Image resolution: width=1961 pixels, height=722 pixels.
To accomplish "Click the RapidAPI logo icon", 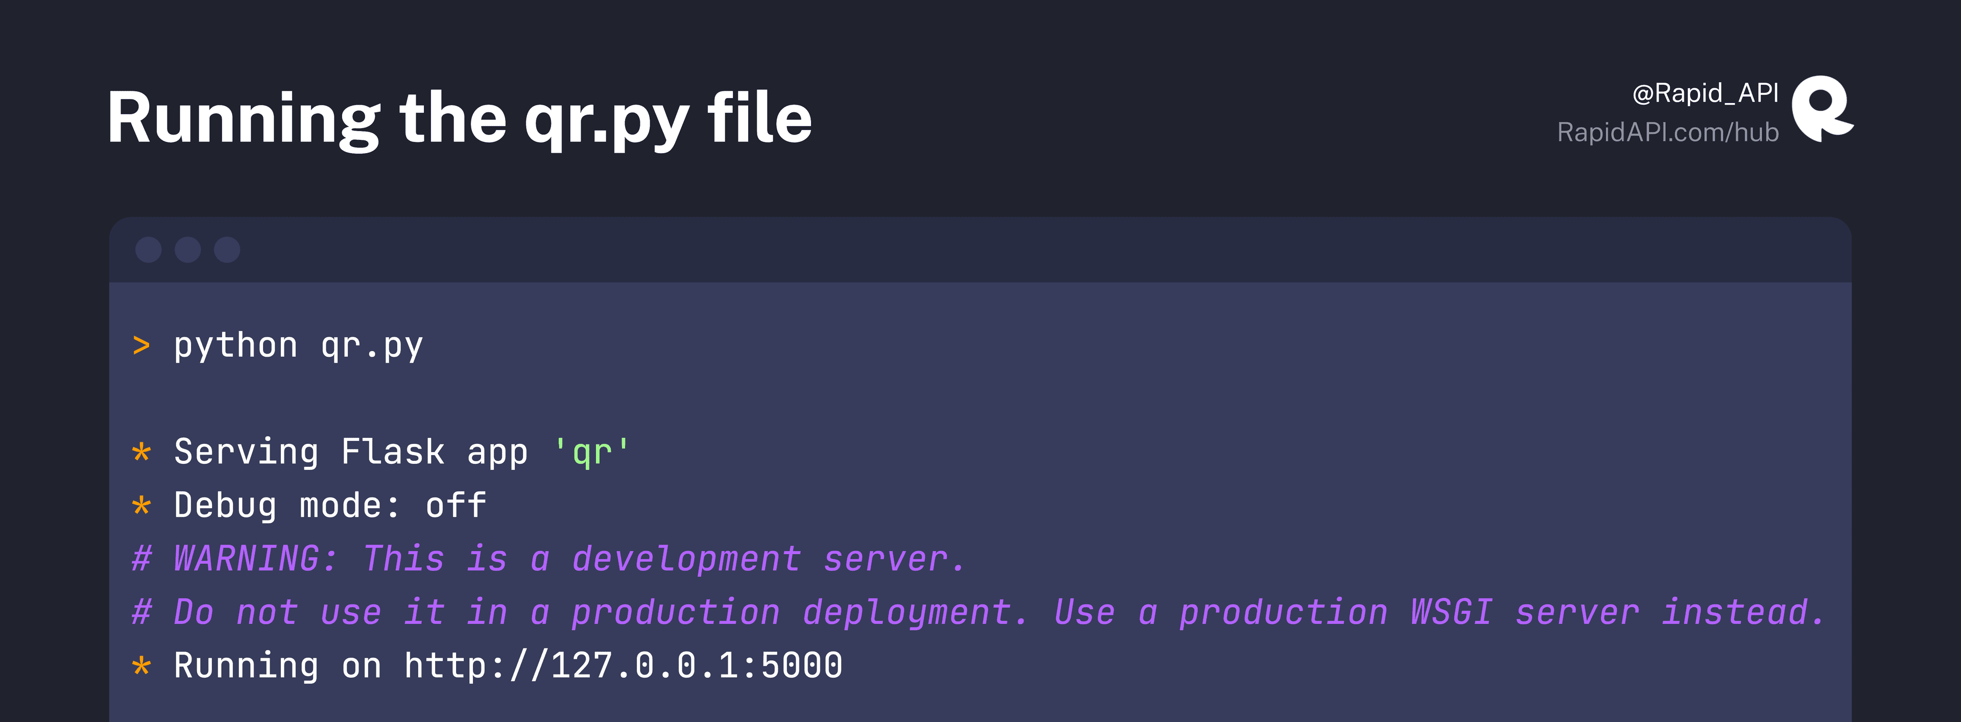I will pyautogui.click(x=1823, y=109).
